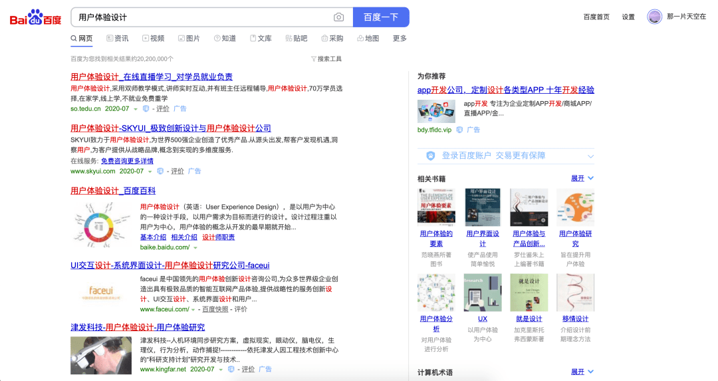
Task: Click the Baidu logo
Action: coord(35,18)
